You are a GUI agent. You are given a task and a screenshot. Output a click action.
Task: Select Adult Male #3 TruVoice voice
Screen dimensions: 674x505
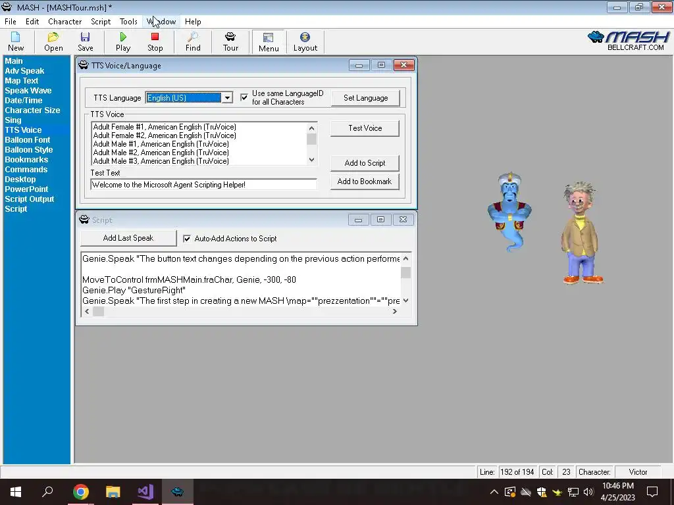point(161,161)
